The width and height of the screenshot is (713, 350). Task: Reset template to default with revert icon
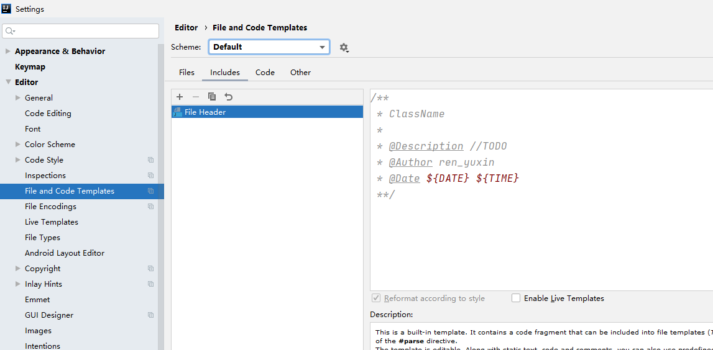229,97
